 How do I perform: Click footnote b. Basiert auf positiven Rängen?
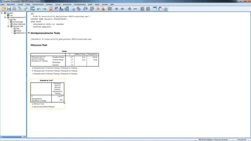pyautogui.click(x=43, y=107)
